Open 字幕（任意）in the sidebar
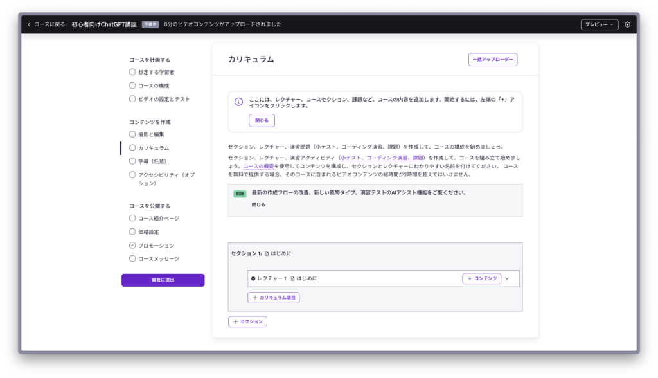 coord(153,161)
